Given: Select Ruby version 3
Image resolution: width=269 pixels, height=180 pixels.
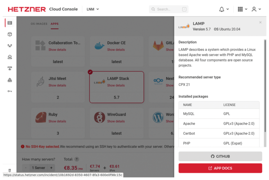Looking at the screenshot, I should [58, 134].
